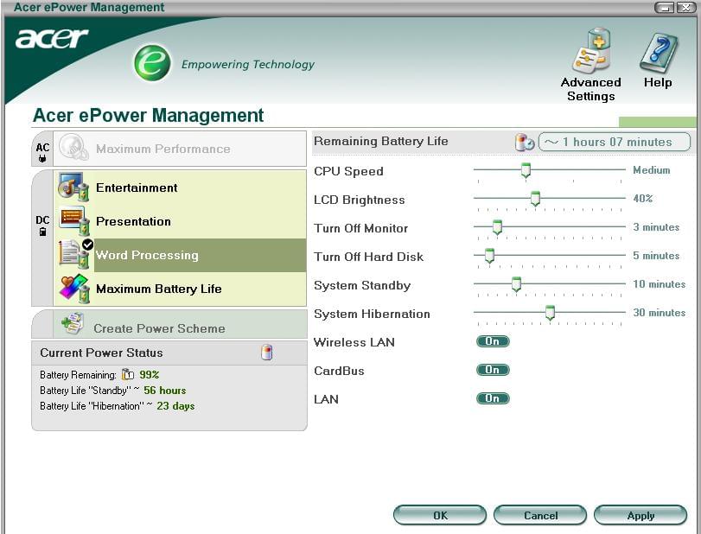Click the "5 minutes" hard disk value
This screenshot has width=701, height=534.
click(x=656, y=256)
